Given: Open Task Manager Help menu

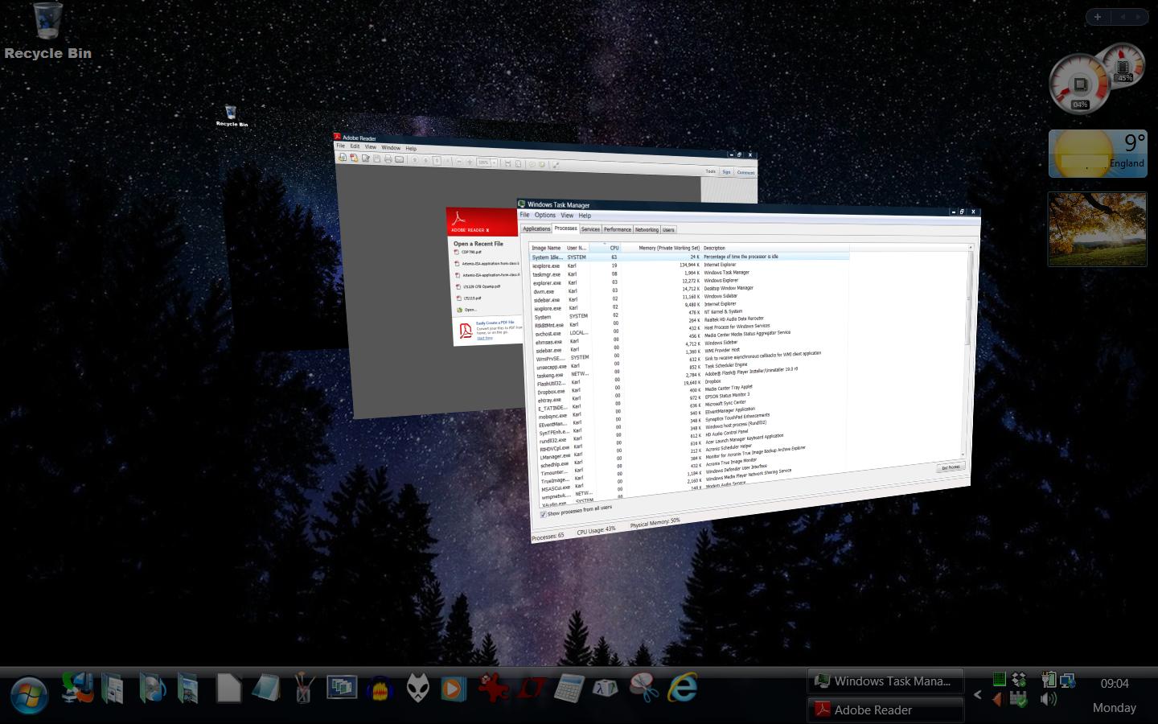Looking at the screenshot, I should point(585,216).
